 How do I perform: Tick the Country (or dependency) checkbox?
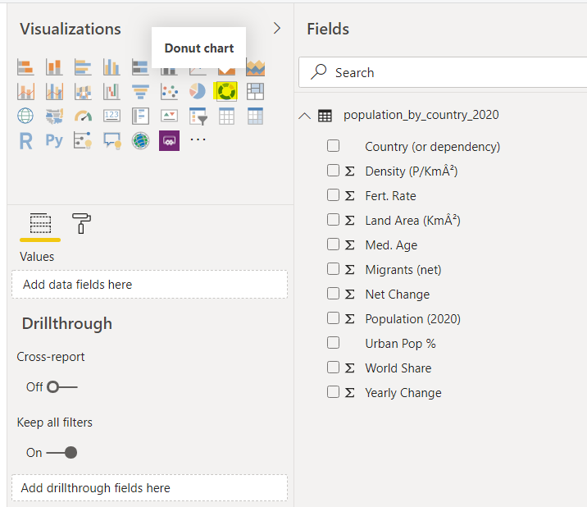pos(333,146)
